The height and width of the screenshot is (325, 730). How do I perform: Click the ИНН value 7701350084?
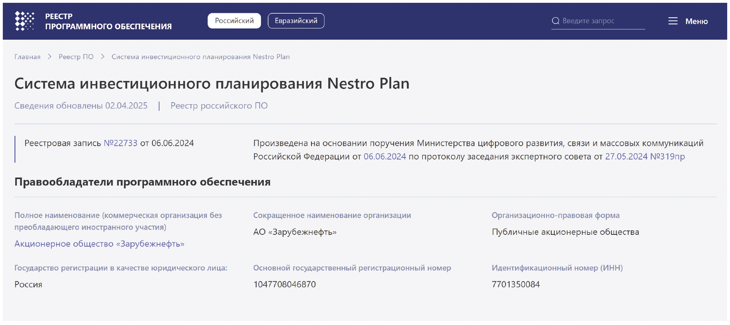(x=516, y=285)
